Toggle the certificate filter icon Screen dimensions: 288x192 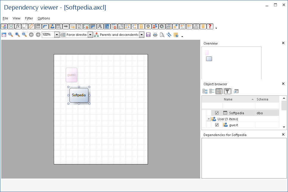click(x=86, y=27)
